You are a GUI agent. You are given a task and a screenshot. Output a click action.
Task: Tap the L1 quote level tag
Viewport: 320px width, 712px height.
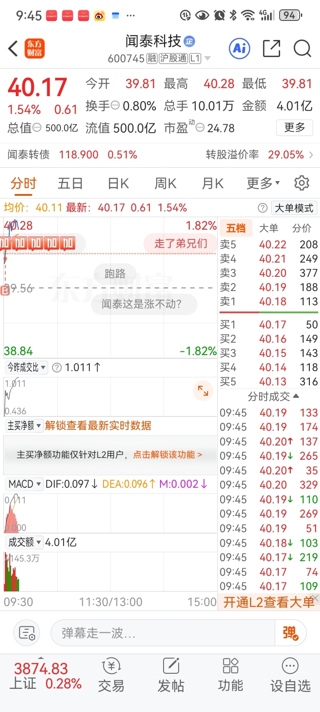pyautogui.click(x=195, y=58)
